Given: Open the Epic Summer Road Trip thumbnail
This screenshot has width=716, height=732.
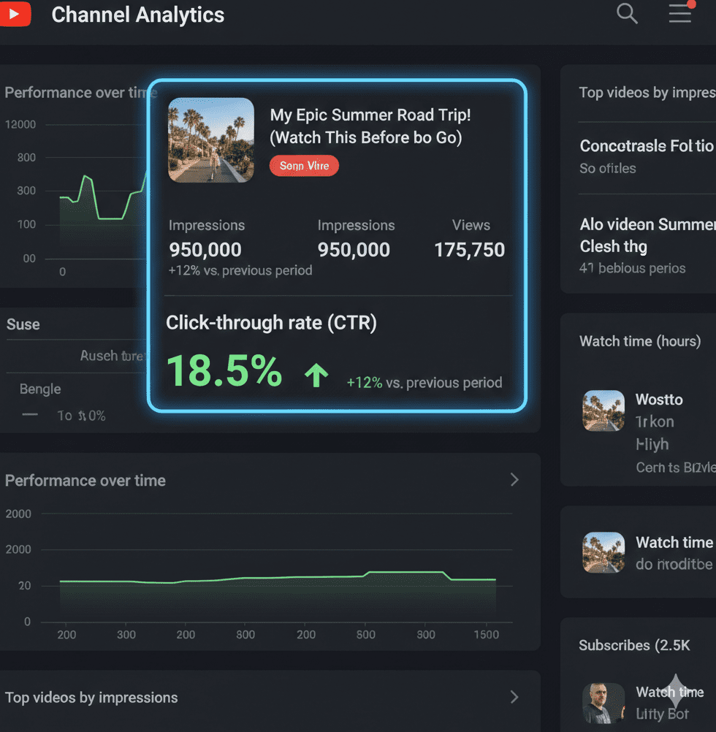Looking at the screenshot, I should (x=211, y=140).
